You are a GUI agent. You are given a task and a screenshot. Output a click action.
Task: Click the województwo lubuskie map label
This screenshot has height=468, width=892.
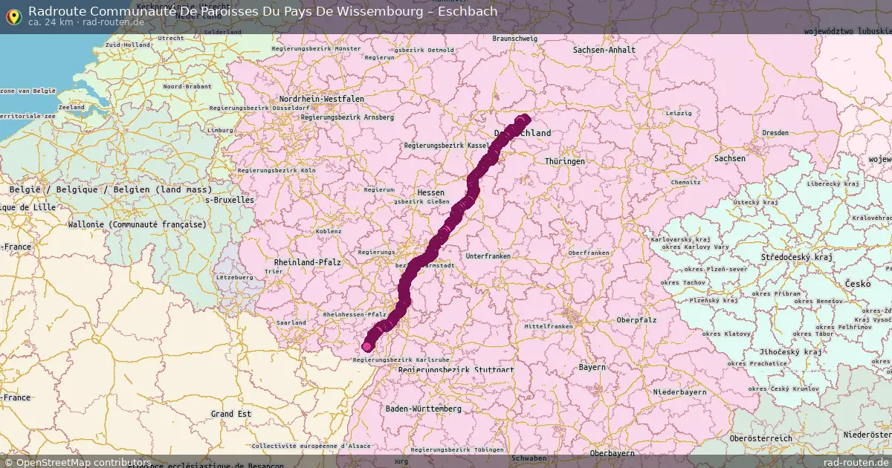pos(847,32)
